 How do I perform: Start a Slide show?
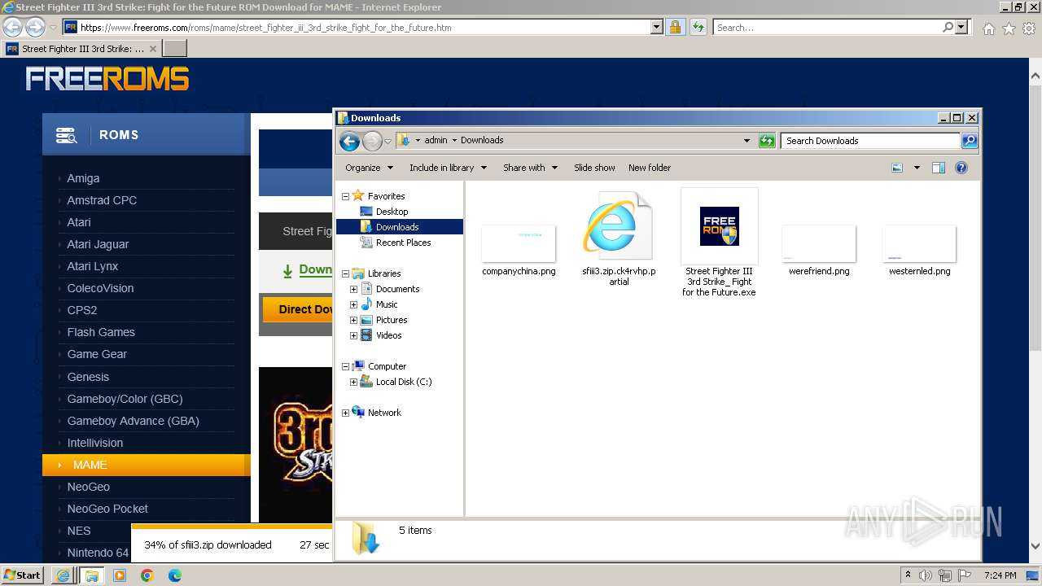pos(594,168)
